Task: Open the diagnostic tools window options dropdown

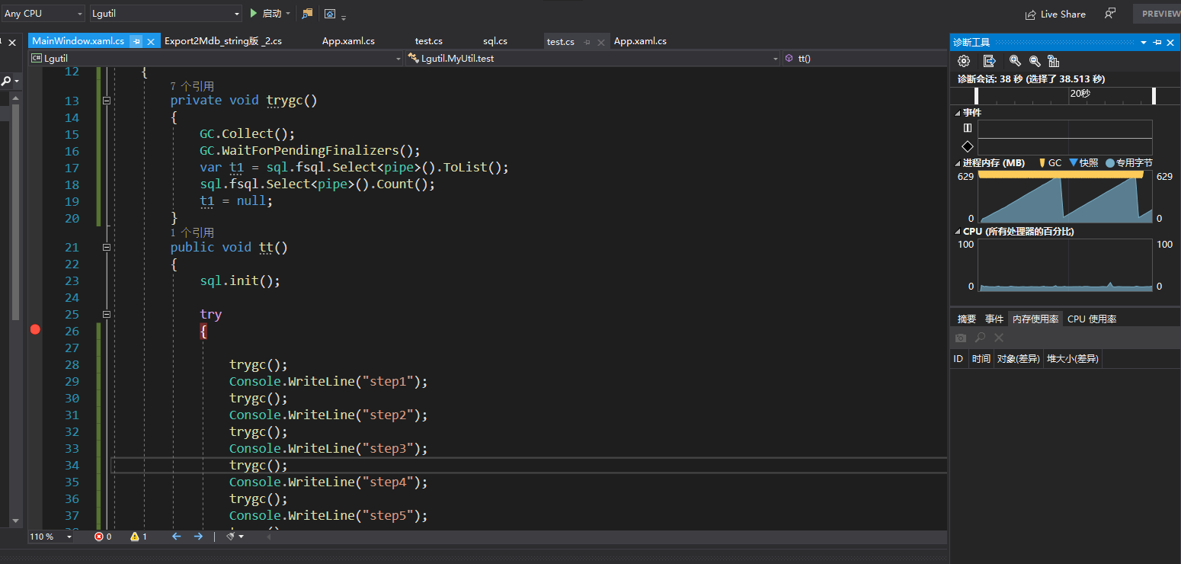Action: pos(1144,43)
